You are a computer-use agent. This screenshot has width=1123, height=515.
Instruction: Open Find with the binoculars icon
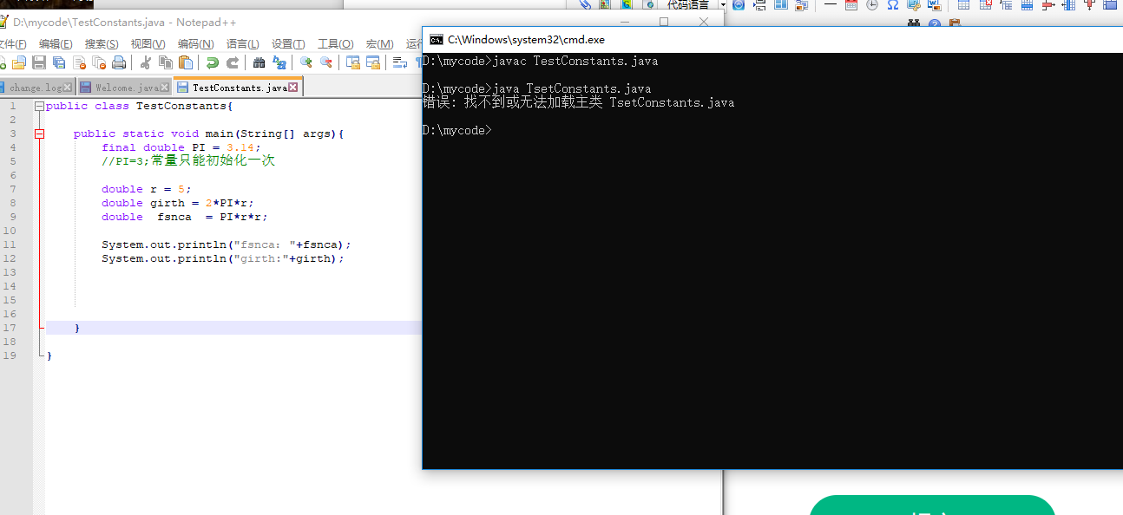click(259, 62)
